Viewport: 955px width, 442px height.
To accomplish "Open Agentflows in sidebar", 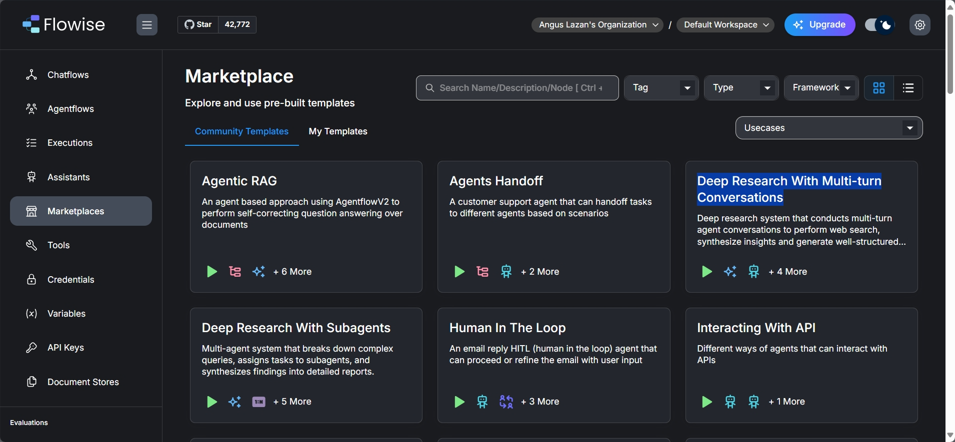I will [x=81, y=109].
